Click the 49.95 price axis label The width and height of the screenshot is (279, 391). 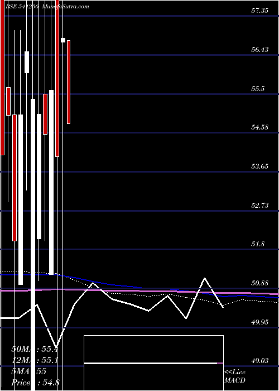(x=260, y=322)
